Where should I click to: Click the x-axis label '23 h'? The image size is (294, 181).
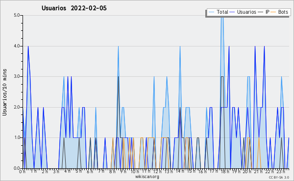[x=281, y=172]
